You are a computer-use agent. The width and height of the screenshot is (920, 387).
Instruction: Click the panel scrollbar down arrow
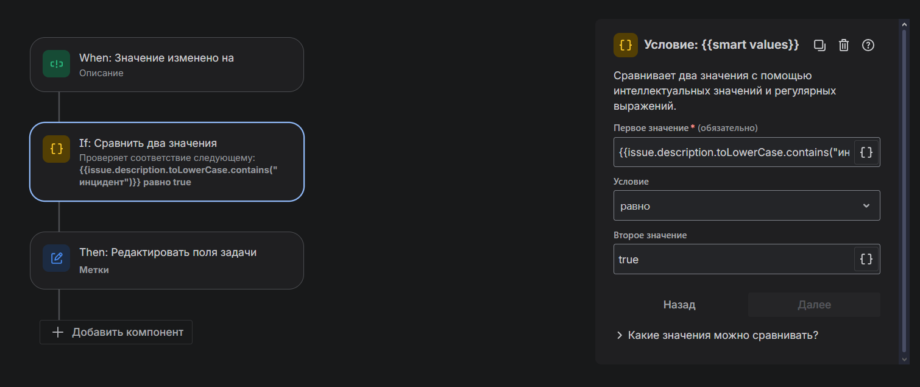coord(904,360)
